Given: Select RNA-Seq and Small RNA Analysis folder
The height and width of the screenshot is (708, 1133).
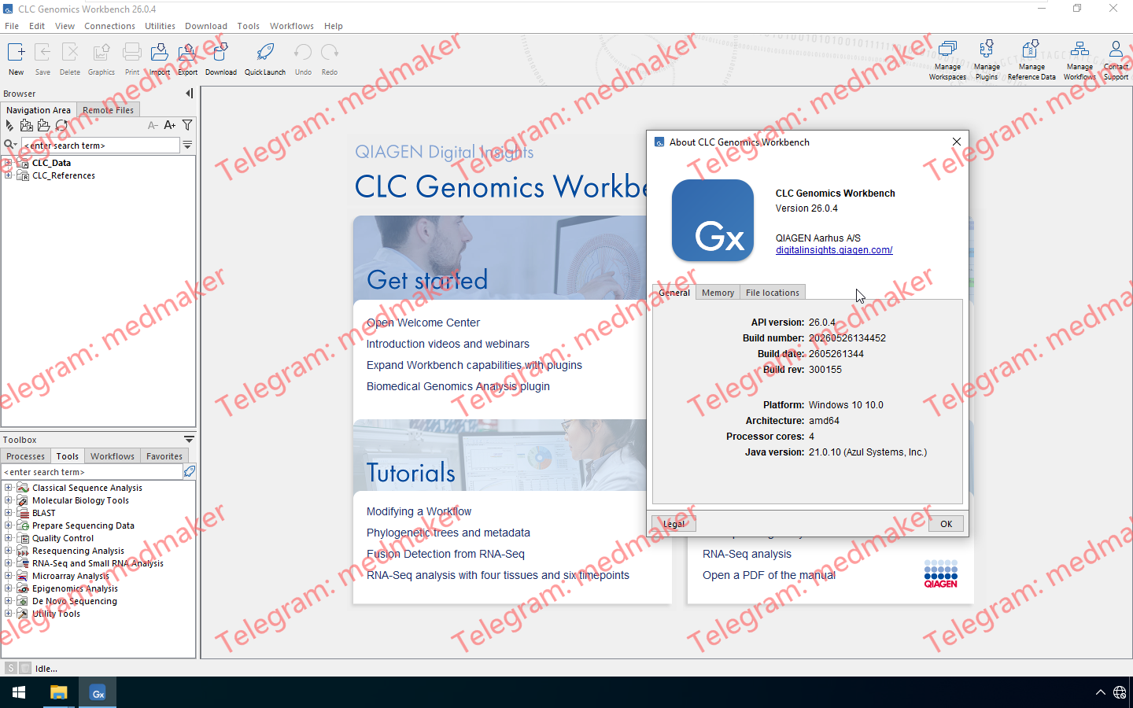Looking at the screenshot, I should (x=98, y=563).
